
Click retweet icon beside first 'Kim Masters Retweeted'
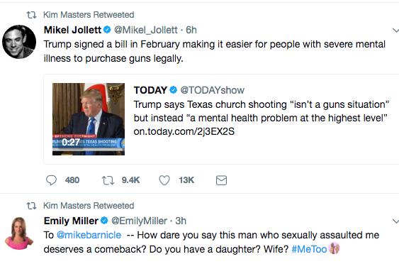pyautogui.click(x=32, y=15)
